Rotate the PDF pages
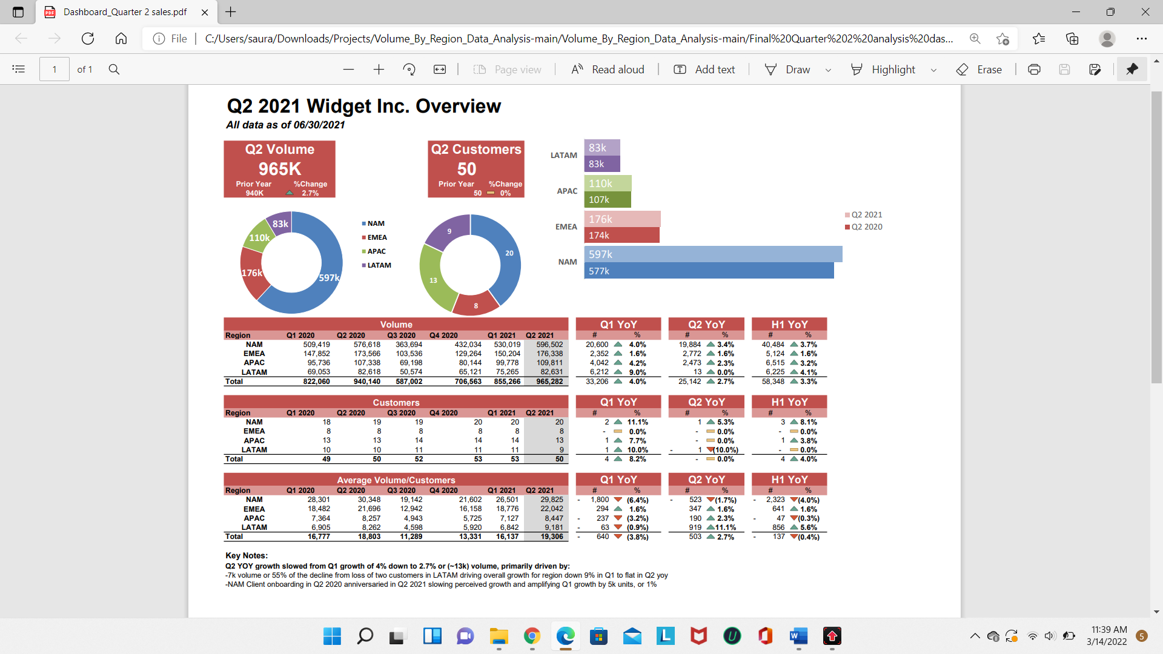Screen dimensions: 1163x654 pos(409,69)
